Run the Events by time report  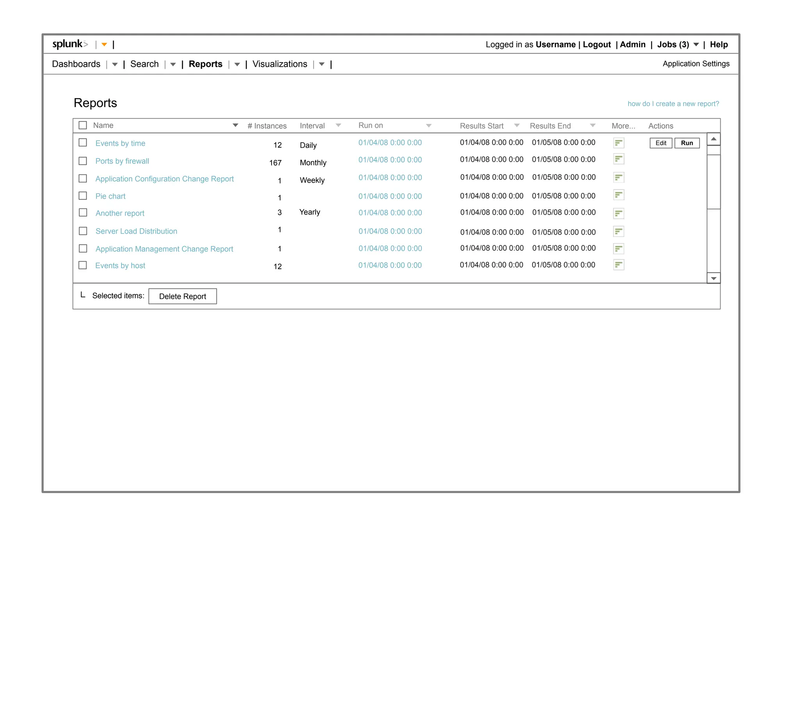coord(686,143)
